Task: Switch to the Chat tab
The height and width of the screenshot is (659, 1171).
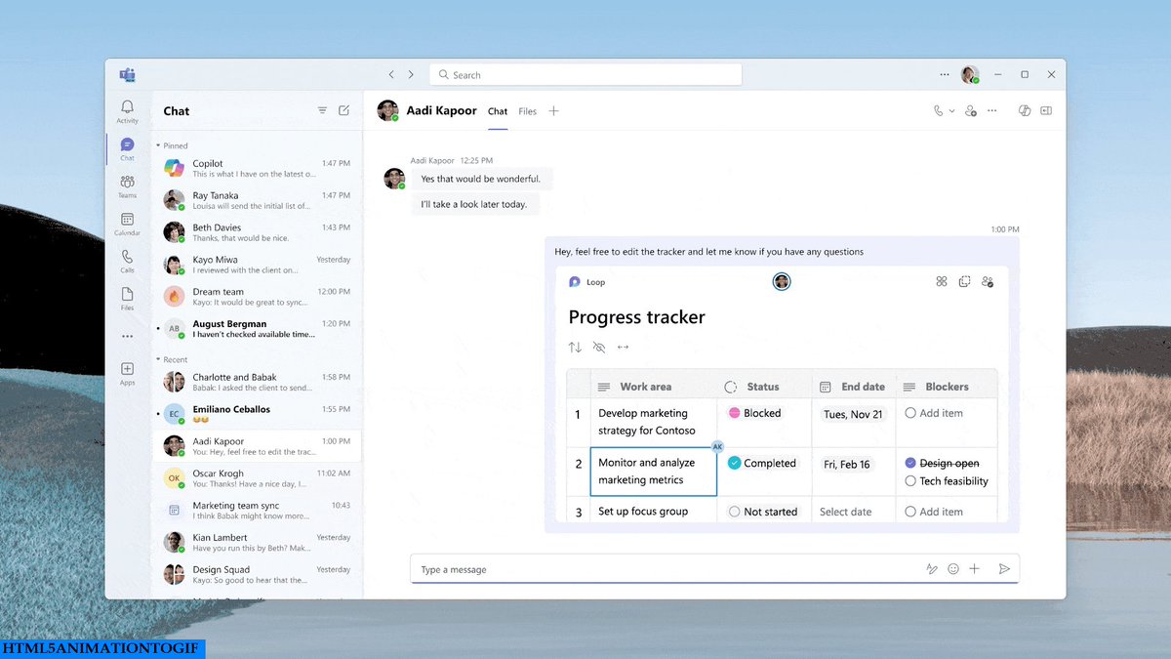Action: pos(498,111)
